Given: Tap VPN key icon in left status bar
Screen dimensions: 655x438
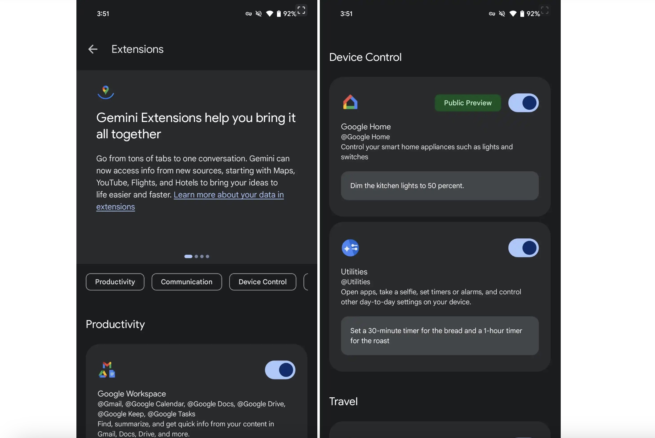Looking at the screenshot, I should pyautogui.click(x=249, y=14).
